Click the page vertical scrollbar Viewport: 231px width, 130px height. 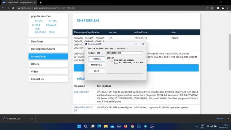click(230, 52)
